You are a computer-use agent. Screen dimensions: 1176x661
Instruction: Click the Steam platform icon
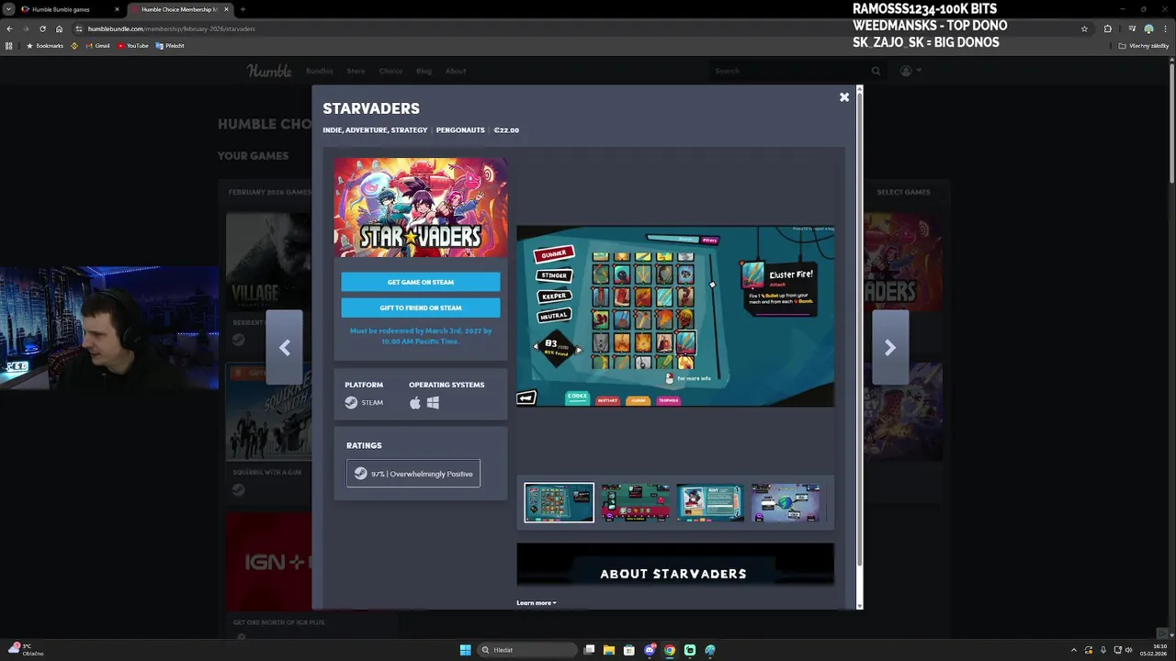pos(351,402)
